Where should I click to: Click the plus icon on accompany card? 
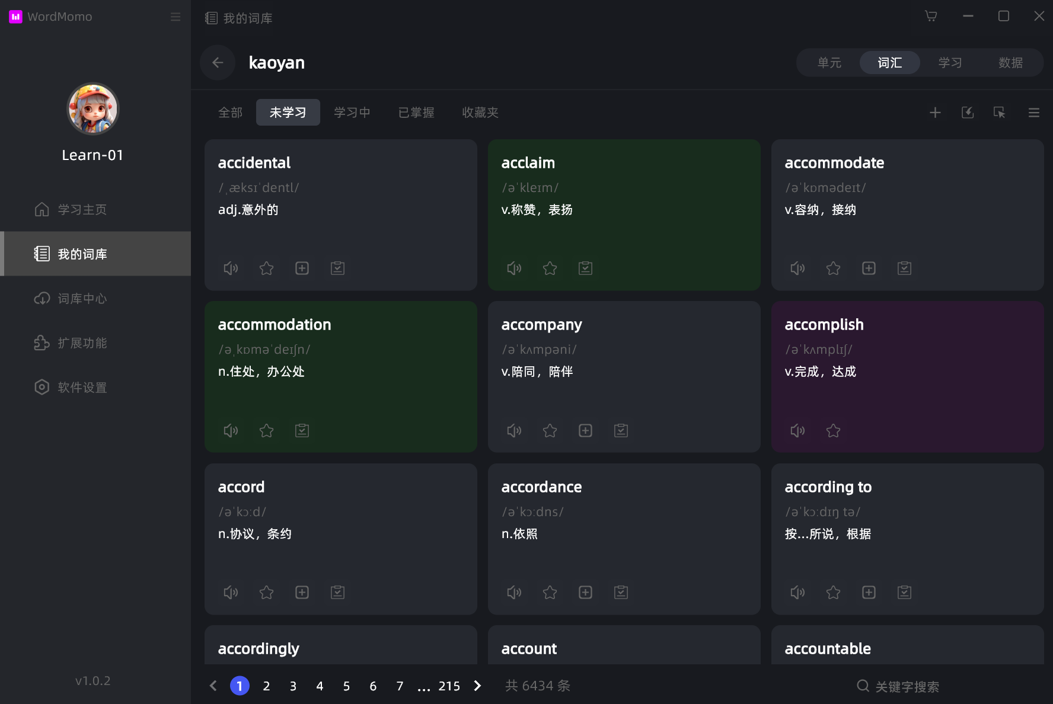(585, 431)
